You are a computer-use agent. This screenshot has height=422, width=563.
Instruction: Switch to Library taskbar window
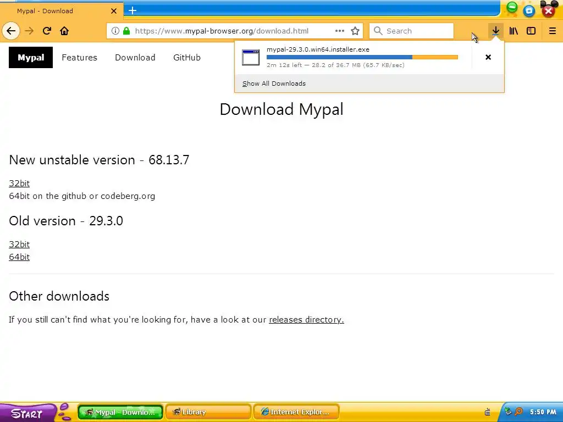(x=208, y=412)
